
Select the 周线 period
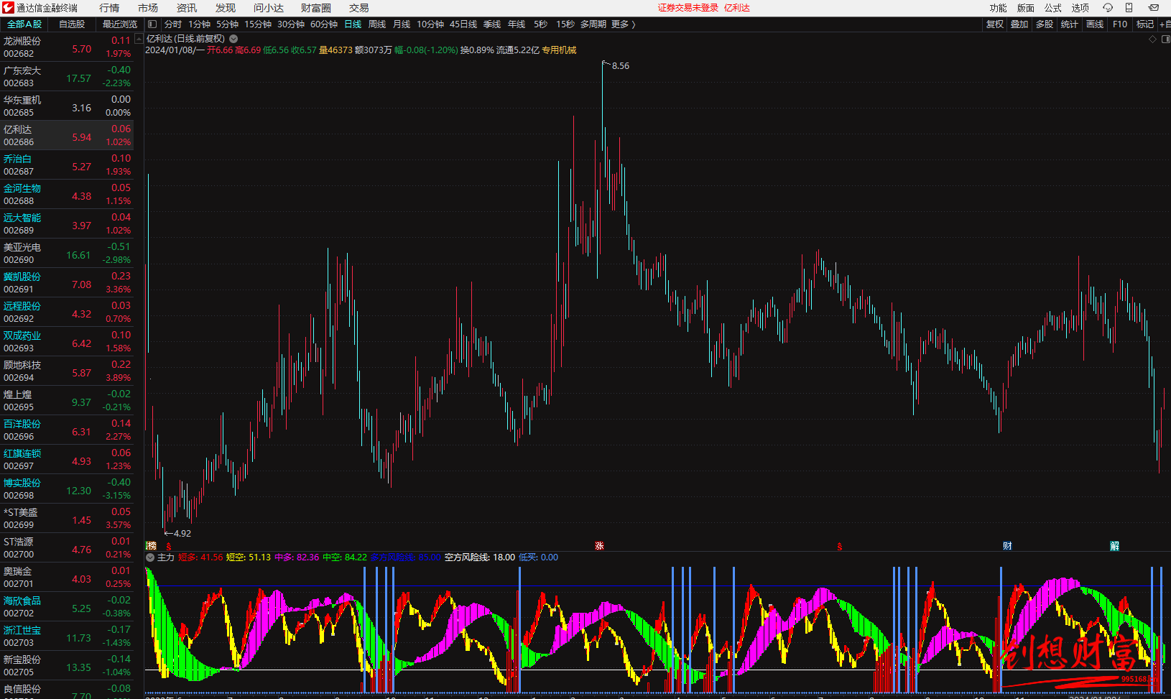coord(377,24)
